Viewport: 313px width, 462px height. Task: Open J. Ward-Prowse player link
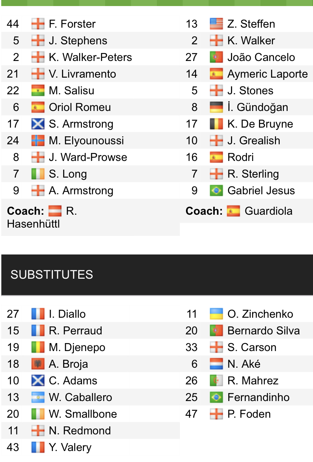pyautogui.click(x=88, y=157)
